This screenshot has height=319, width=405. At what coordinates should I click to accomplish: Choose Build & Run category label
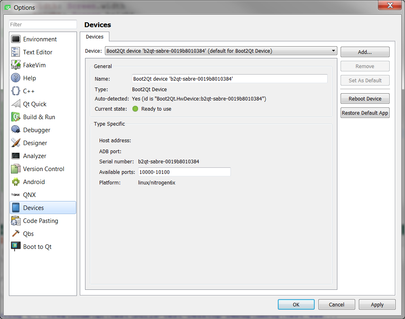39,117
